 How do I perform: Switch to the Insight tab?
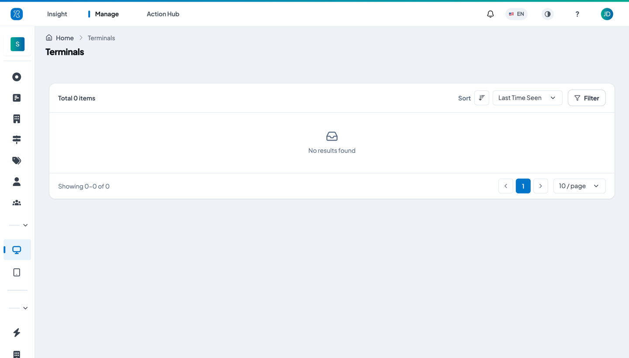click(57, 14)
